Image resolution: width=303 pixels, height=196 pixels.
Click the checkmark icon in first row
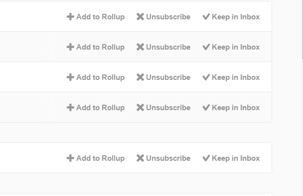point(206,17)
